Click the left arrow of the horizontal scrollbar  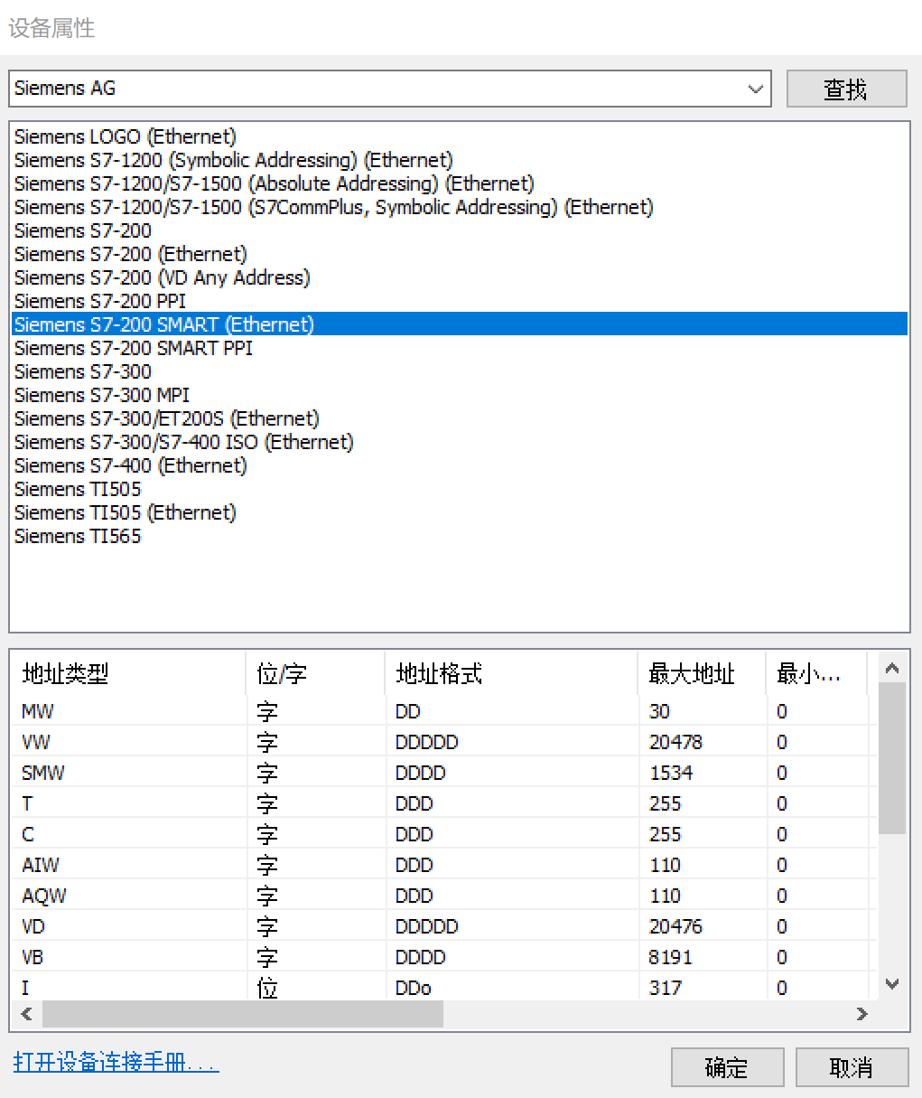click(x=24, y=1014)
